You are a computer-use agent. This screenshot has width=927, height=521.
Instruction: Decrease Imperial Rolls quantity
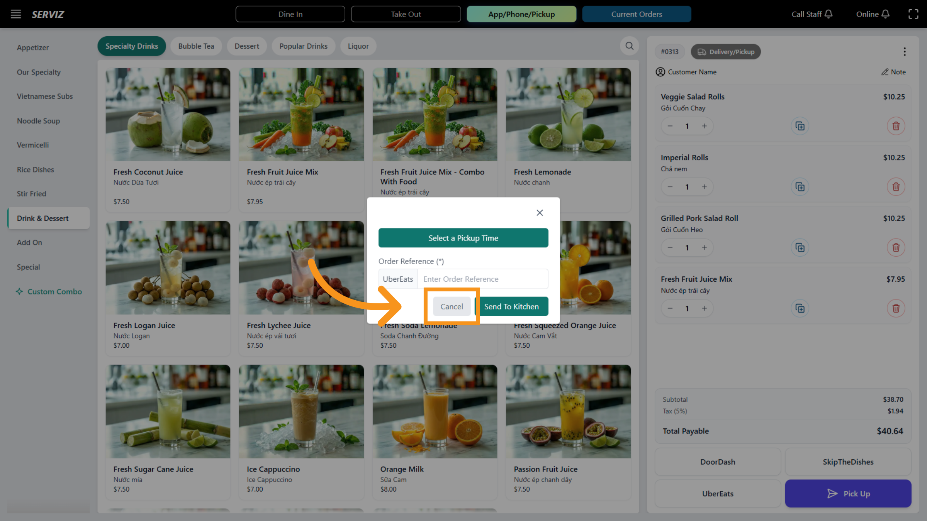coord(670,187)
